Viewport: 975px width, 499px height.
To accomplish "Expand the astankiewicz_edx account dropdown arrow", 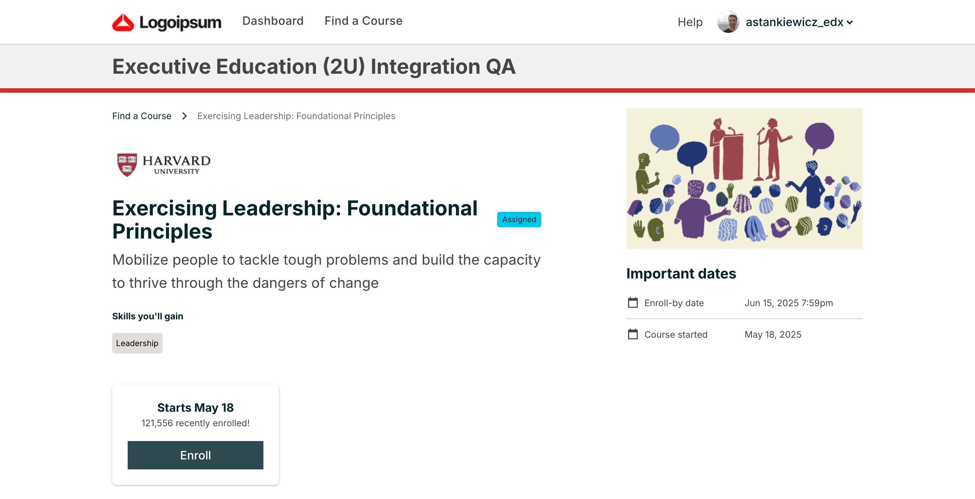I will [x=850, y=23].
